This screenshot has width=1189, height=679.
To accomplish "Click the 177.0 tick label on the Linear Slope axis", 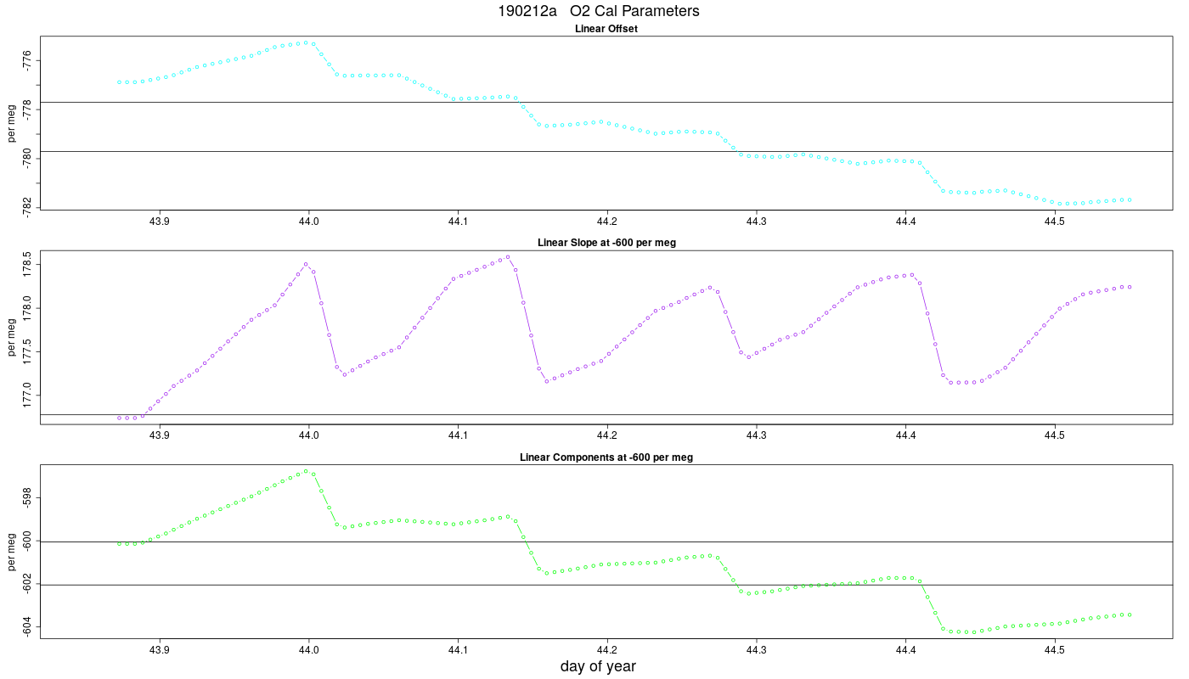I will pyautogui.click(x=28, y=395).
